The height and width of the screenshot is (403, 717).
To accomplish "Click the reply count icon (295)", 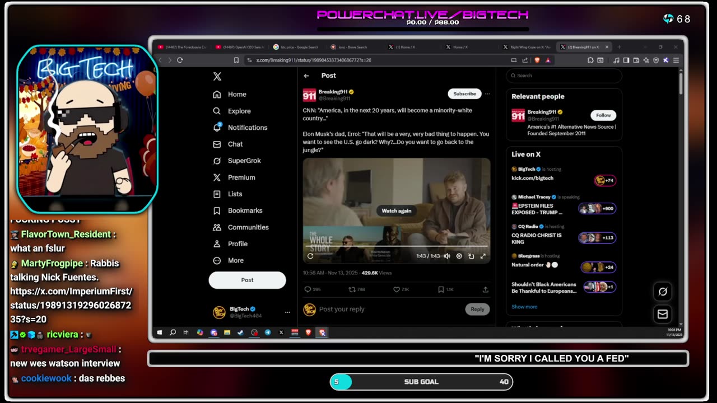I will 308,289.
